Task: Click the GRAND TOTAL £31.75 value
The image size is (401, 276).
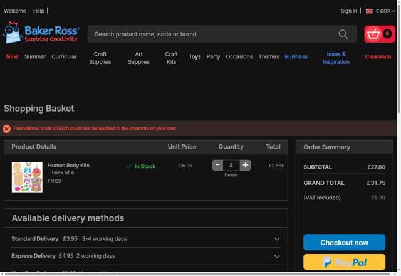Action: 376,183
